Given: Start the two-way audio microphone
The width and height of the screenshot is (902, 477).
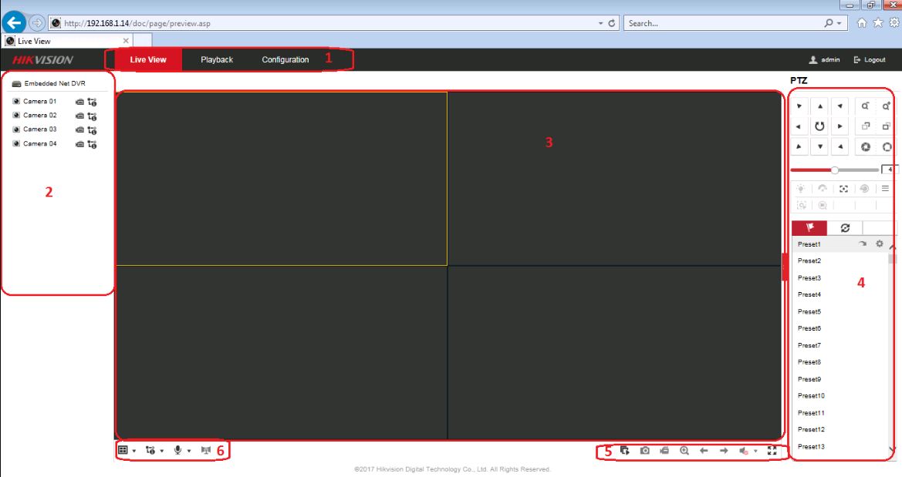Looking at the screenshot, I should coord(178,452).
